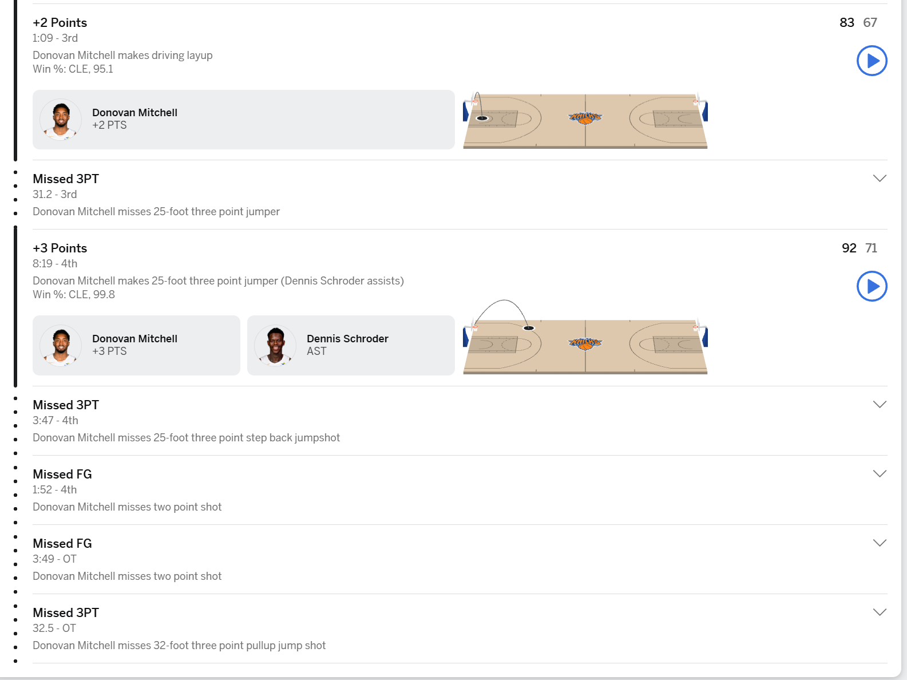
Task: Open Dennis Schroder assist player card
Action: click(x=351, y=345)
